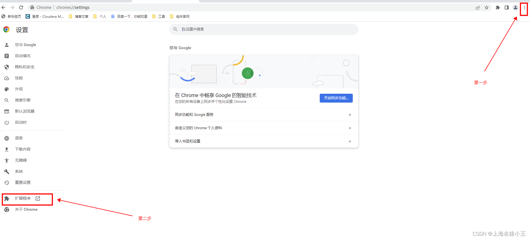
Task: Click the 无障碍 accessibility icon
Action: coord(7,161)
